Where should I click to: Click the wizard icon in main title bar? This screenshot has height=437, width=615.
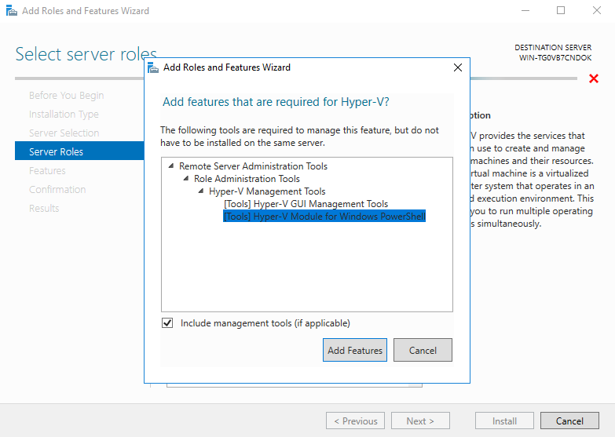pos(10,11)
